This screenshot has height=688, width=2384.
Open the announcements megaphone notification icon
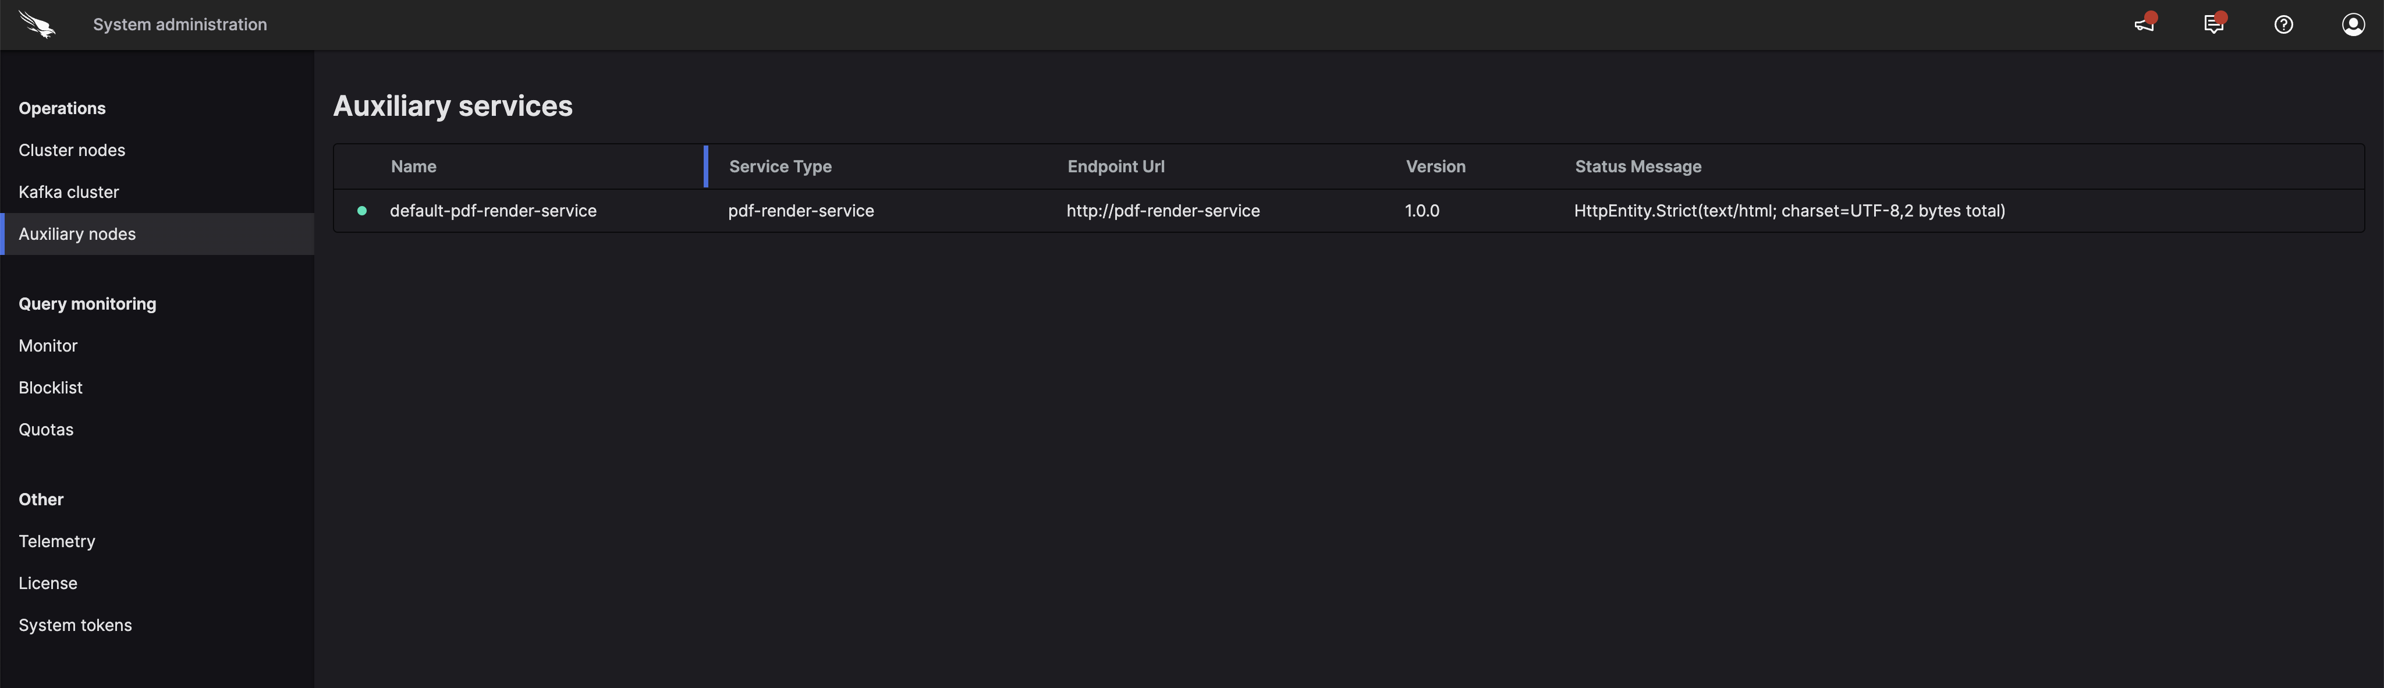(x=2144, y=24)
